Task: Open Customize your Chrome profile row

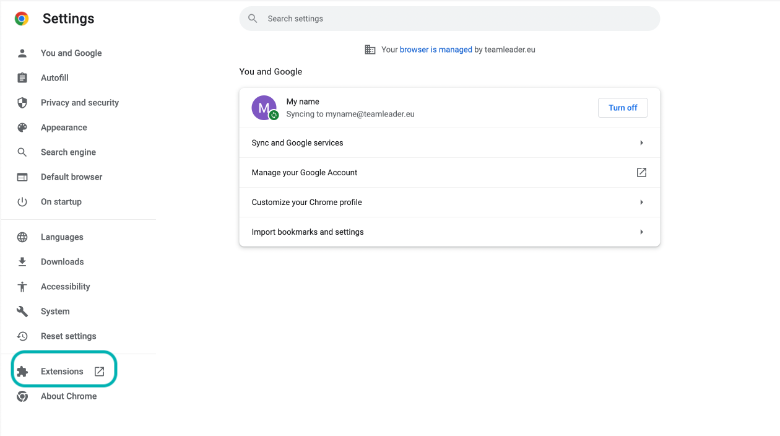Action: (449, 203)
